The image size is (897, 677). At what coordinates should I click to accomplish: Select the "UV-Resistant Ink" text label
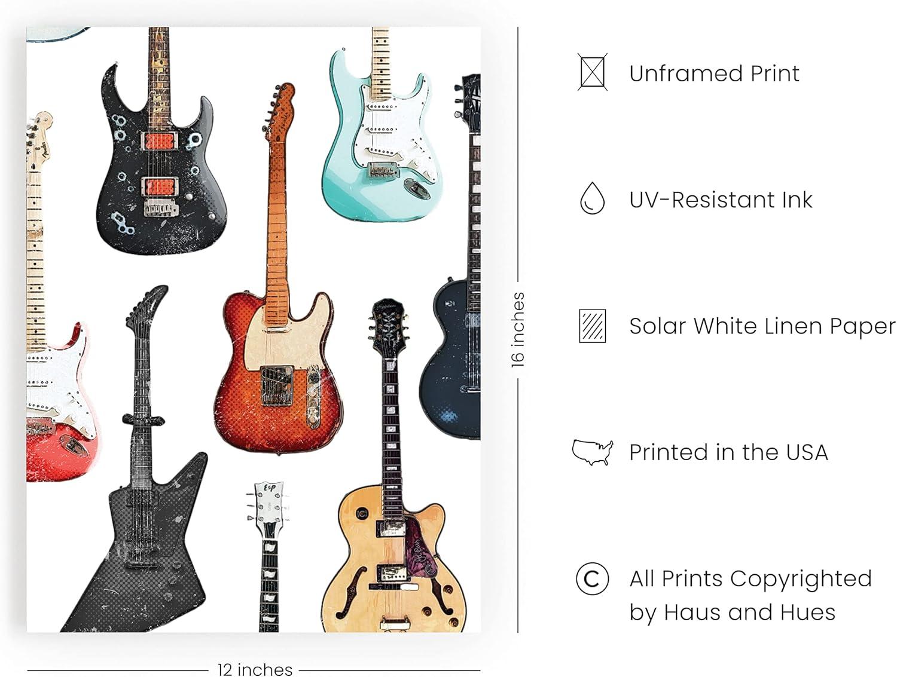pos(721,200)
